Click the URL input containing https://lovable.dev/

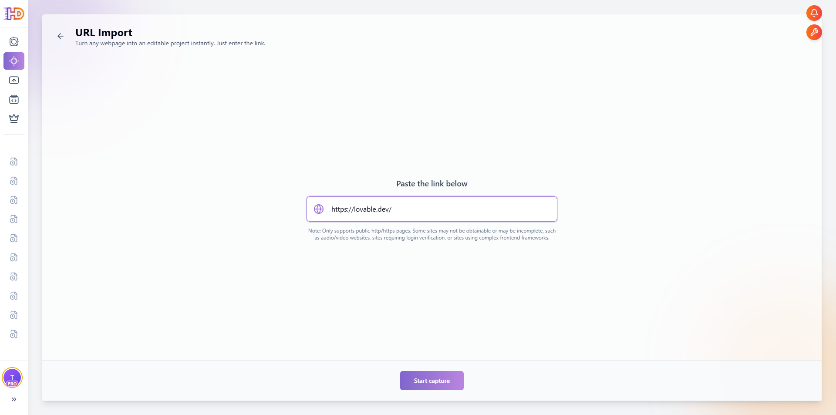(x=431, y=209)
